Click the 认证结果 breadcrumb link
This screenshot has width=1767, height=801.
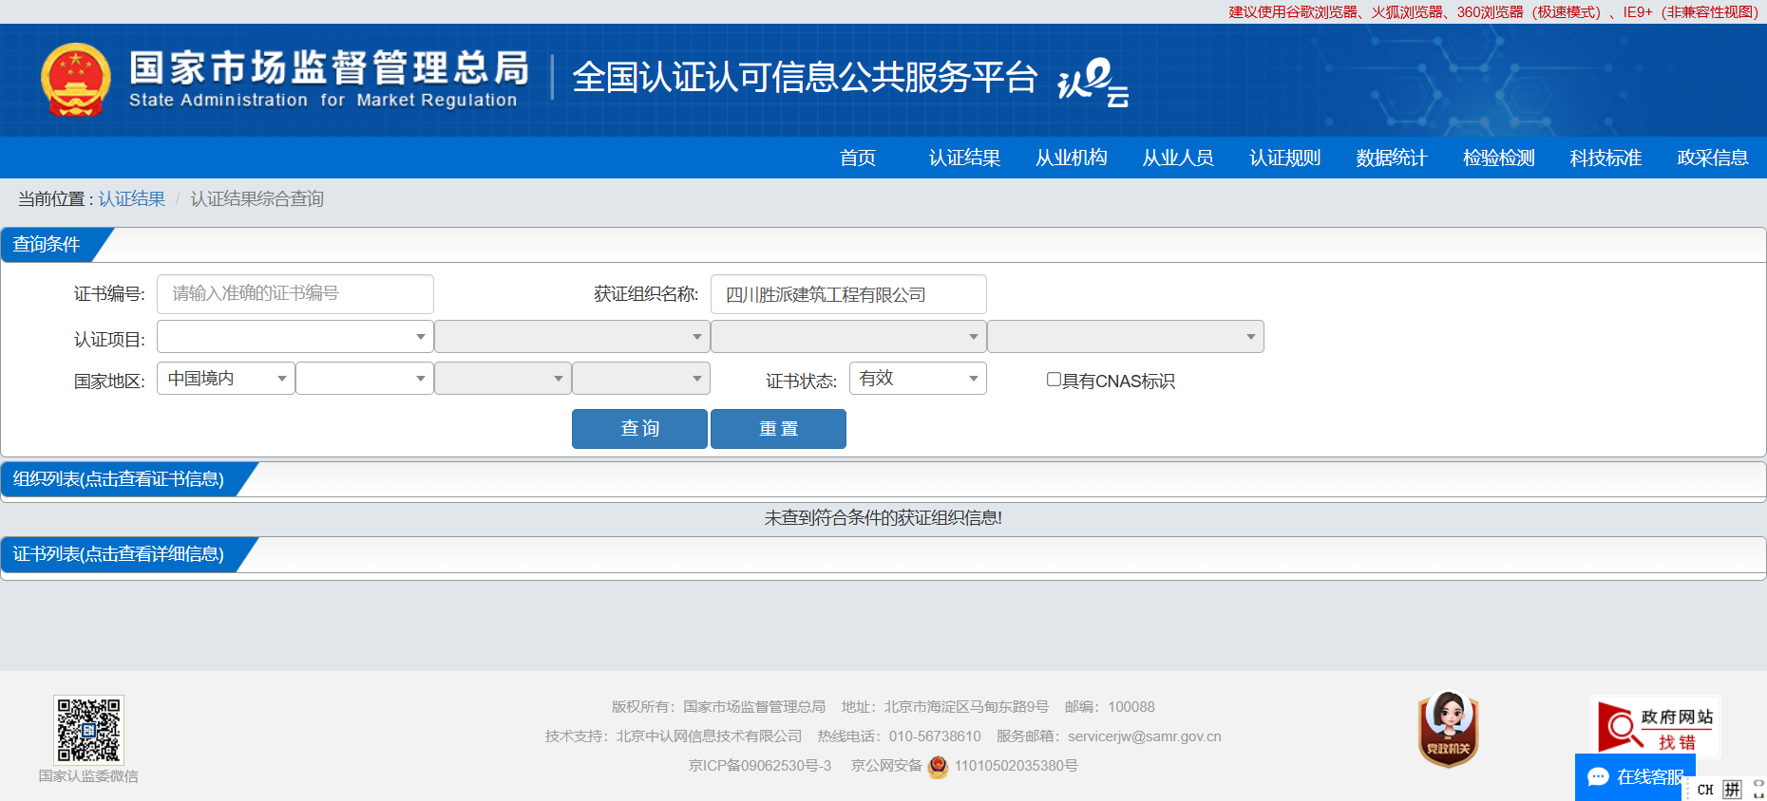pyautogui.click(x=131, y=199)
